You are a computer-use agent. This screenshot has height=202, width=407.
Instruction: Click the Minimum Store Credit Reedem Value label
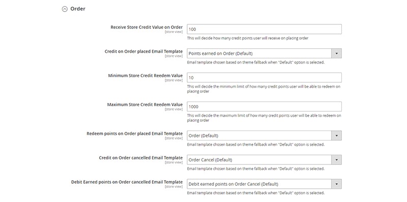click(146, 76)
